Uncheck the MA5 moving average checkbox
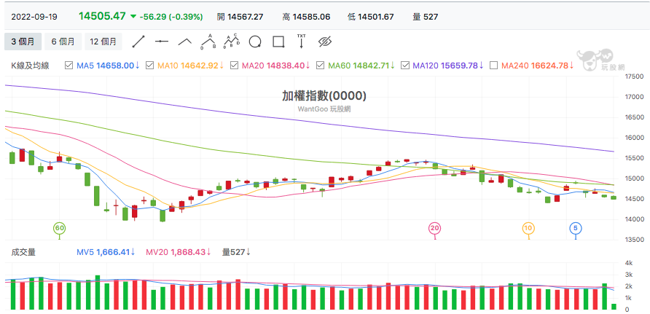The image size is (650, 314). pos(68,65)
